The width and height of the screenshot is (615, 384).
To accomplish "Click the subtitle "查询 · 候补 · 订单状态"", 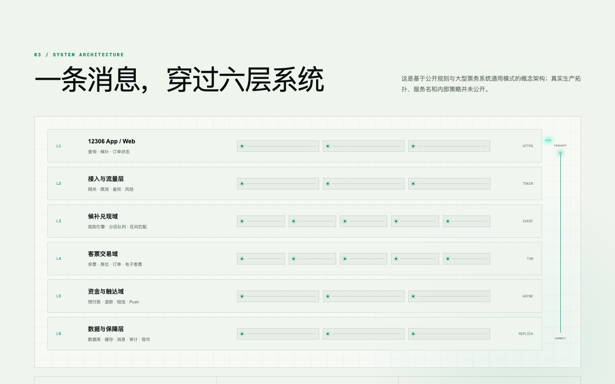I will tap(109, 152).
